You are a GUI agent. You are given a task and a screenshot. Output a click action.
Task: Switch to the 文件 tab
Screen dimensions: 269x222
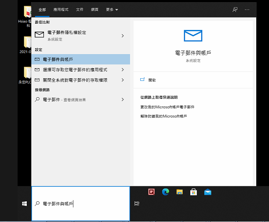80,9
